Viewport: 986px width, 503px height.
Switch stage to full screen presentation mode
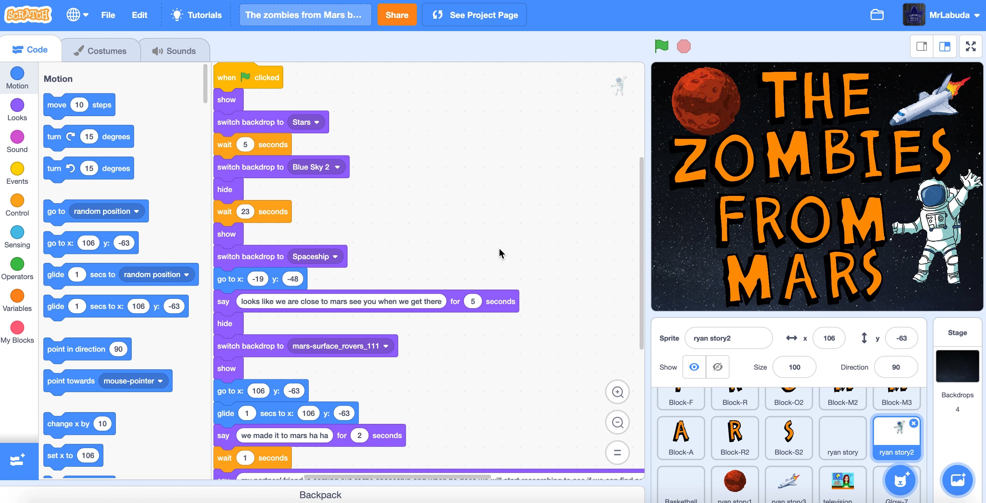click(x=971, y=46)
